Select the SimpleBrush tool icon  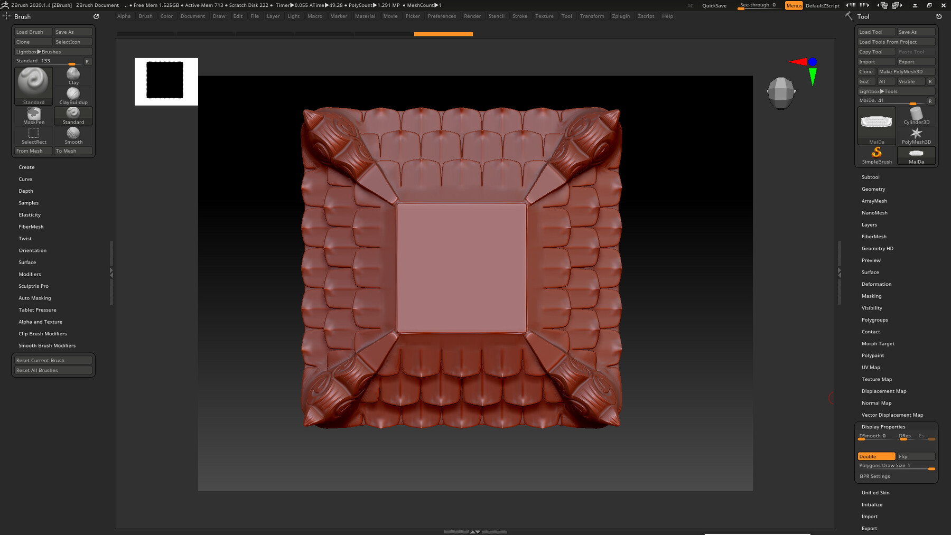click(877, 155)
